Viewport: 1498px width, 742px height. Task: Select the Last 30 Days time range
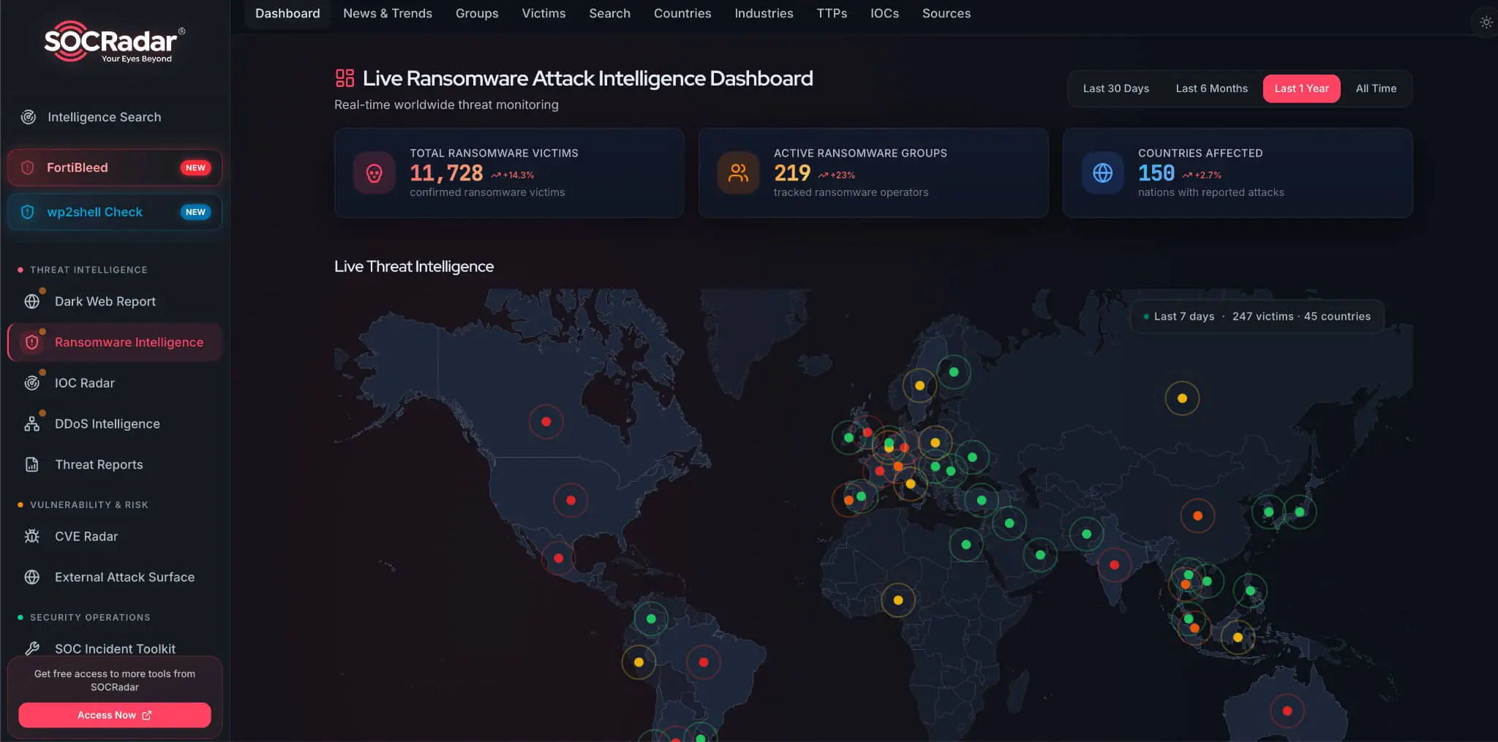(1115, 88)
